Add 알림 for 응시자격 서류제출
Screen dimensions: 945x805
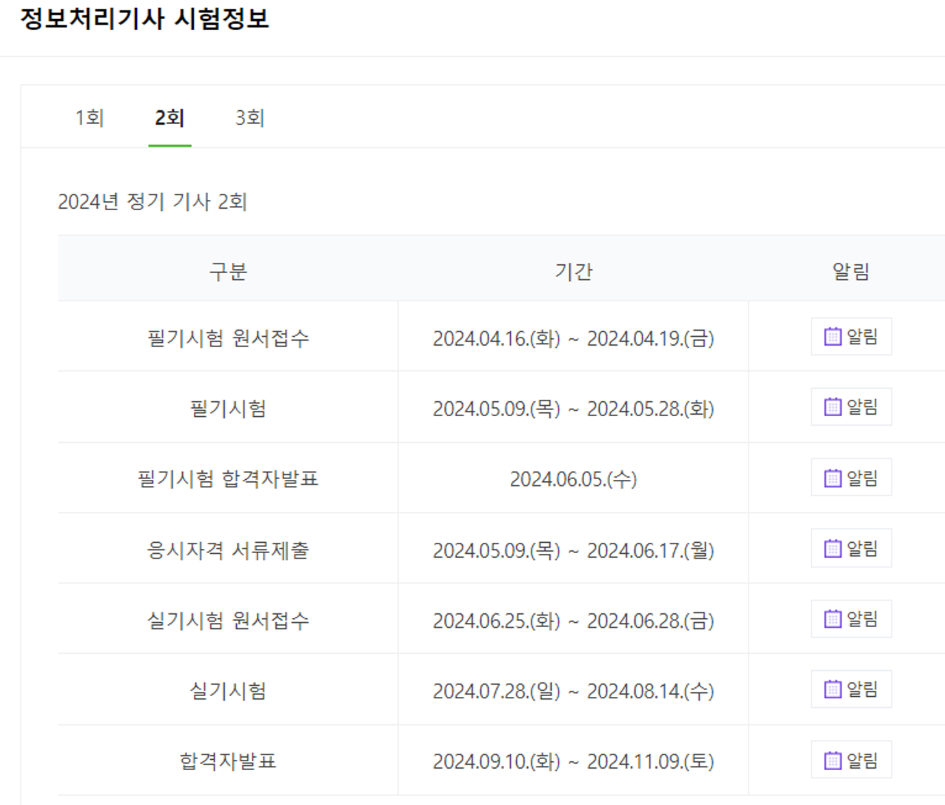pos(851,548)
